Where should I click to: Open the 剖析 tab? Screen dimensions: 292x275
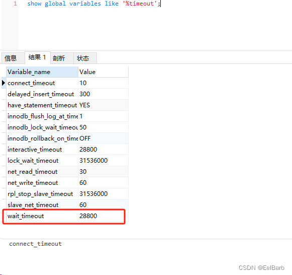pyautogui.click(x=62, y=58)
